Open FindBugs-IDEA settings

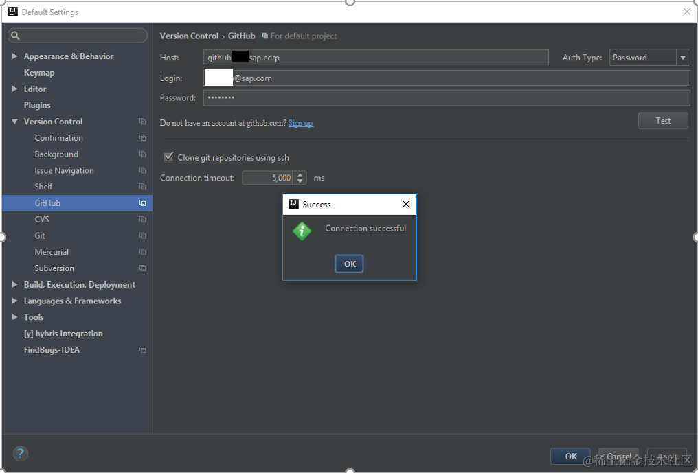(x=52, y=349)
